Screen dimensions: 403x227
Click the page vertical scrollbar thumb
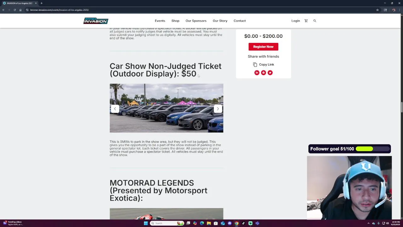tap(401, 107)
